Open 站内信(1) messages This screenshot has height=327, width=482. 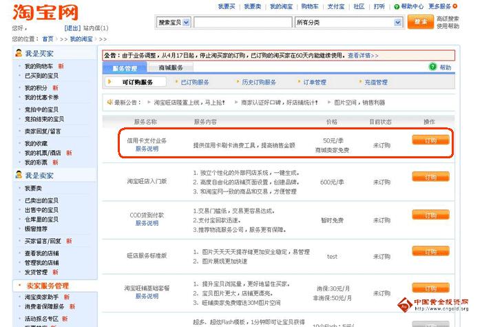click(96, 28)
